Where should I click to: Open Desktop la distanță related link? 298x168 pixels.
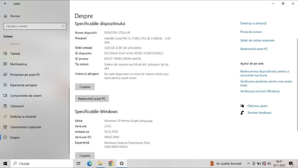coord(253,23)
